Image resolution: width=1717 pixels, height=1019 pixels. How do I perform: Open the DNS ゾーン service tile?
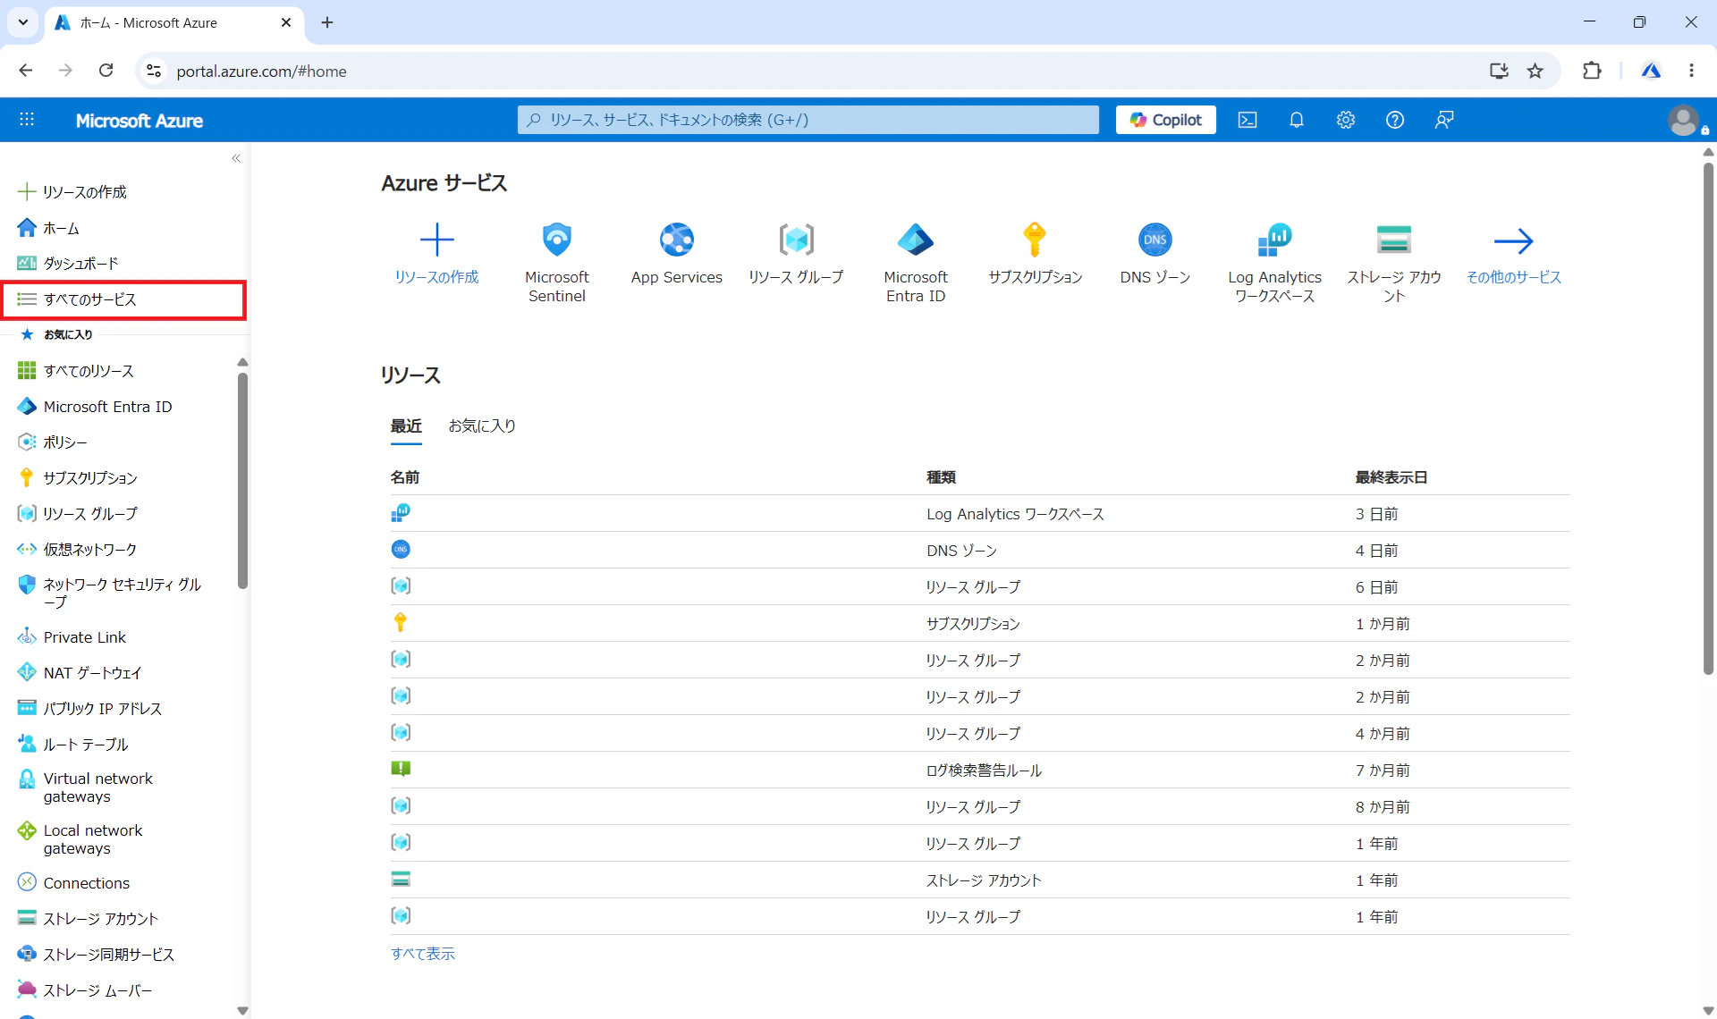1155,255
